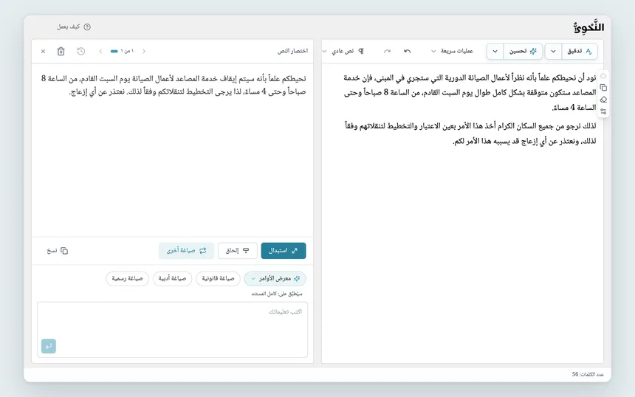Go to next result with right chevron
This screenshot has width=635, height=397.
144,52
